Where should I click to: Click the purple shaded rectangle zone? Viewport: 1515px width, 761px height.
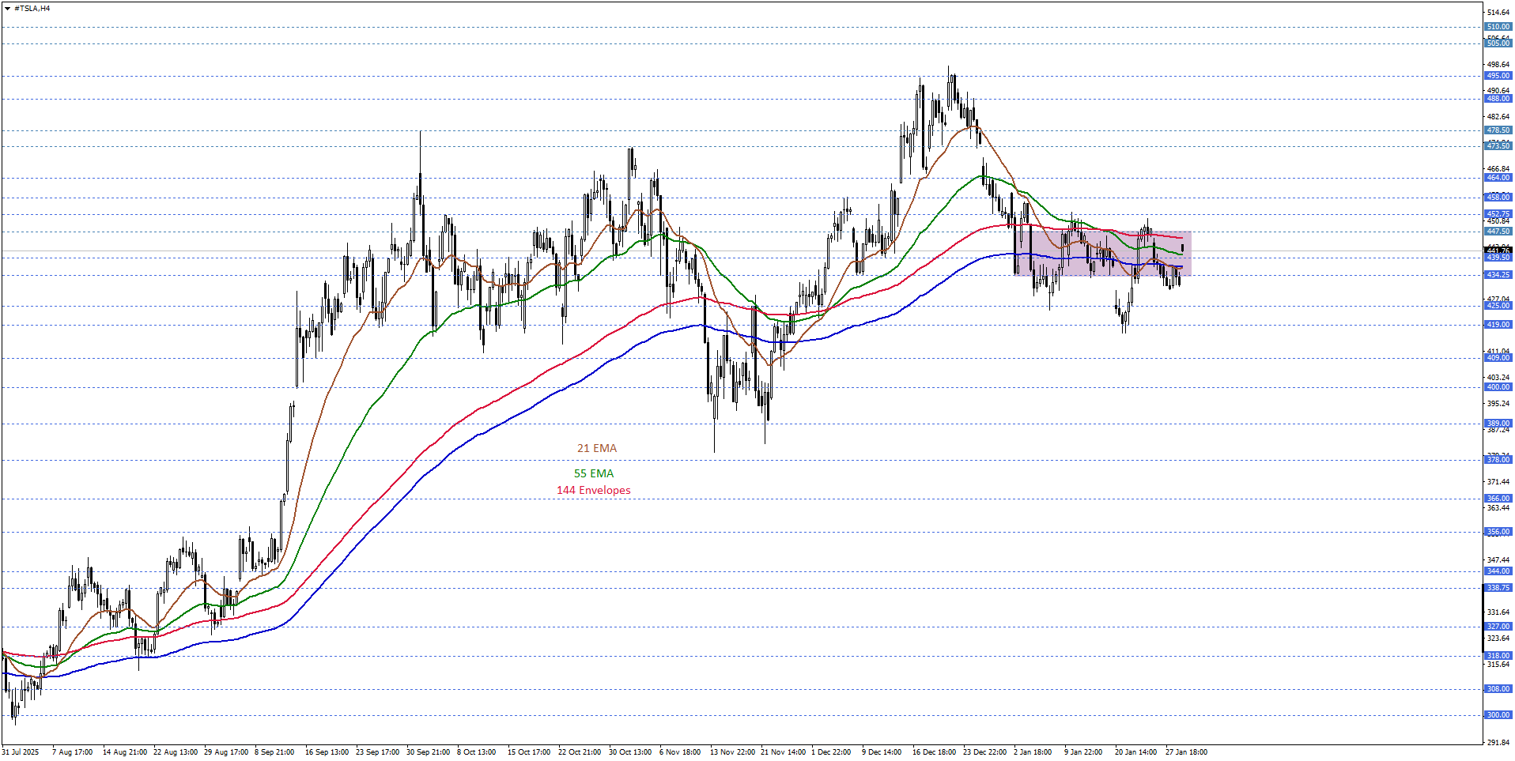pyautogui.click(x=1102, y=253)
